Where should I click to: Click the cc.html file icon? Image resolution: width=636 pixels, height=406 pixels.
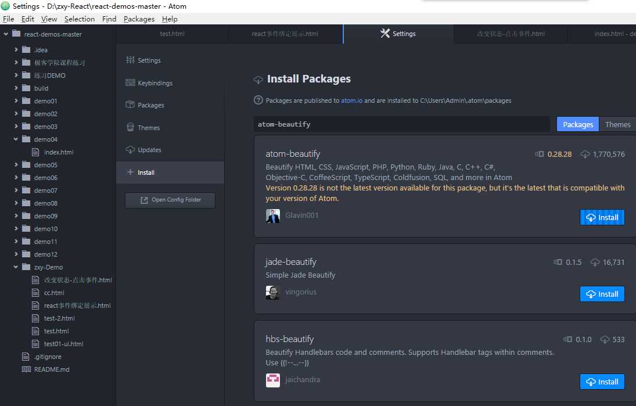click(35, 292)
